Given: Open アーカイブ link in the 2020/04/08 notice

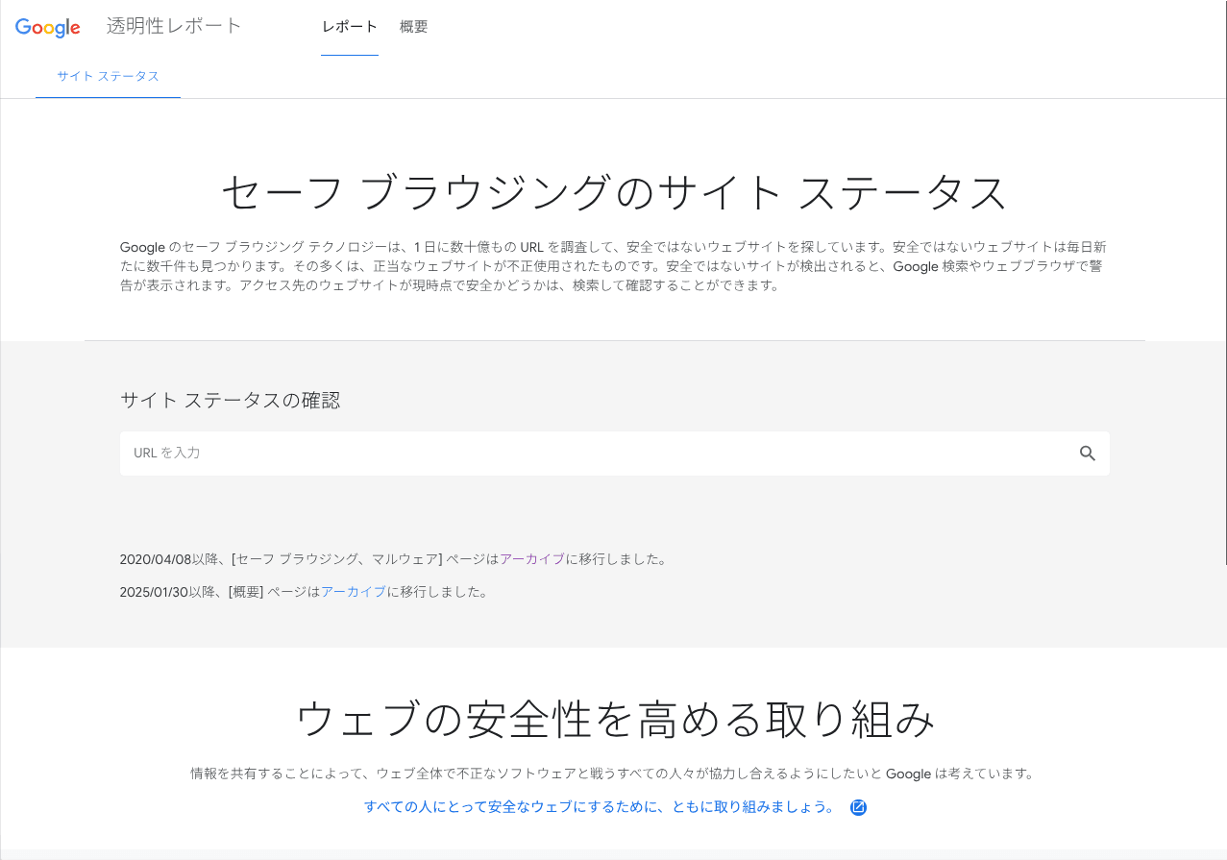Looking at the screenshot, I should pos(532,558).
